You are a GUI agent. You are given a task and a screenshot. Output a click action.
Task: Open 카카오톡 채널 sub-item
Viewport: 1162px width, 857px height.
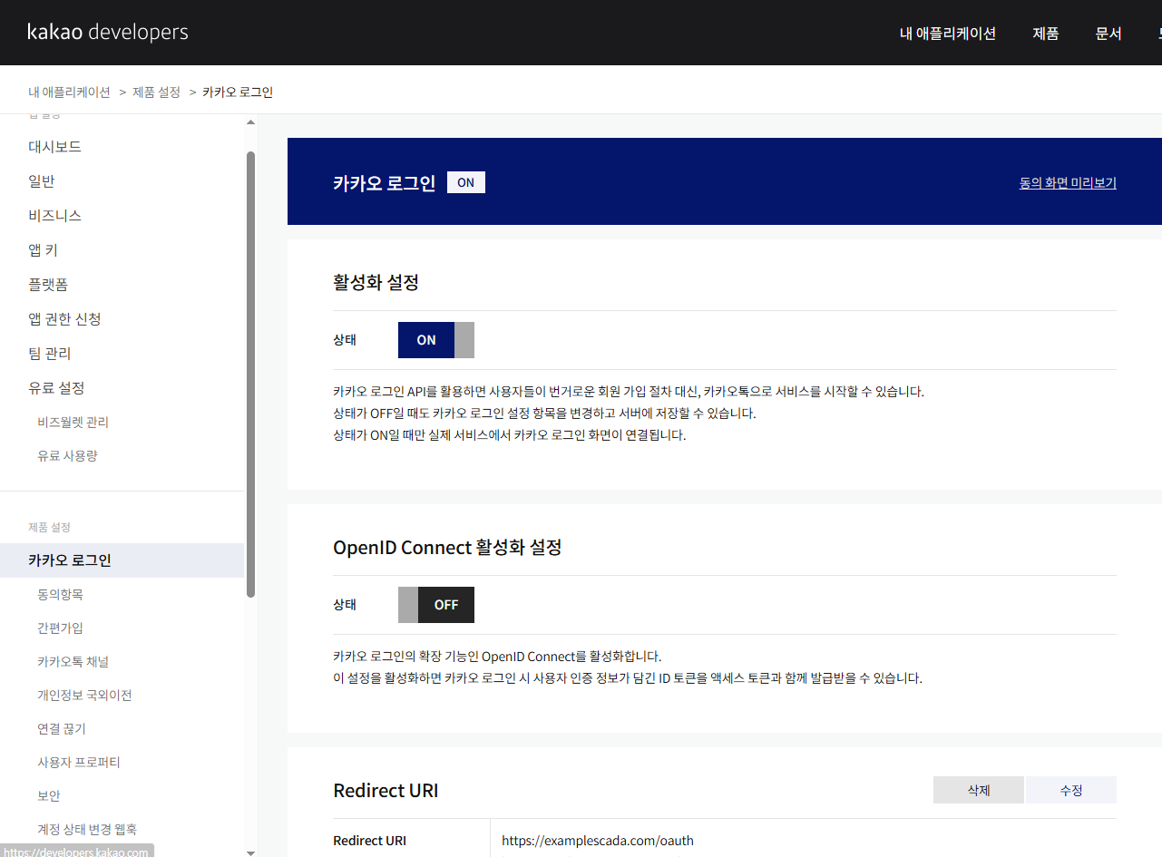tap(73, 662)
